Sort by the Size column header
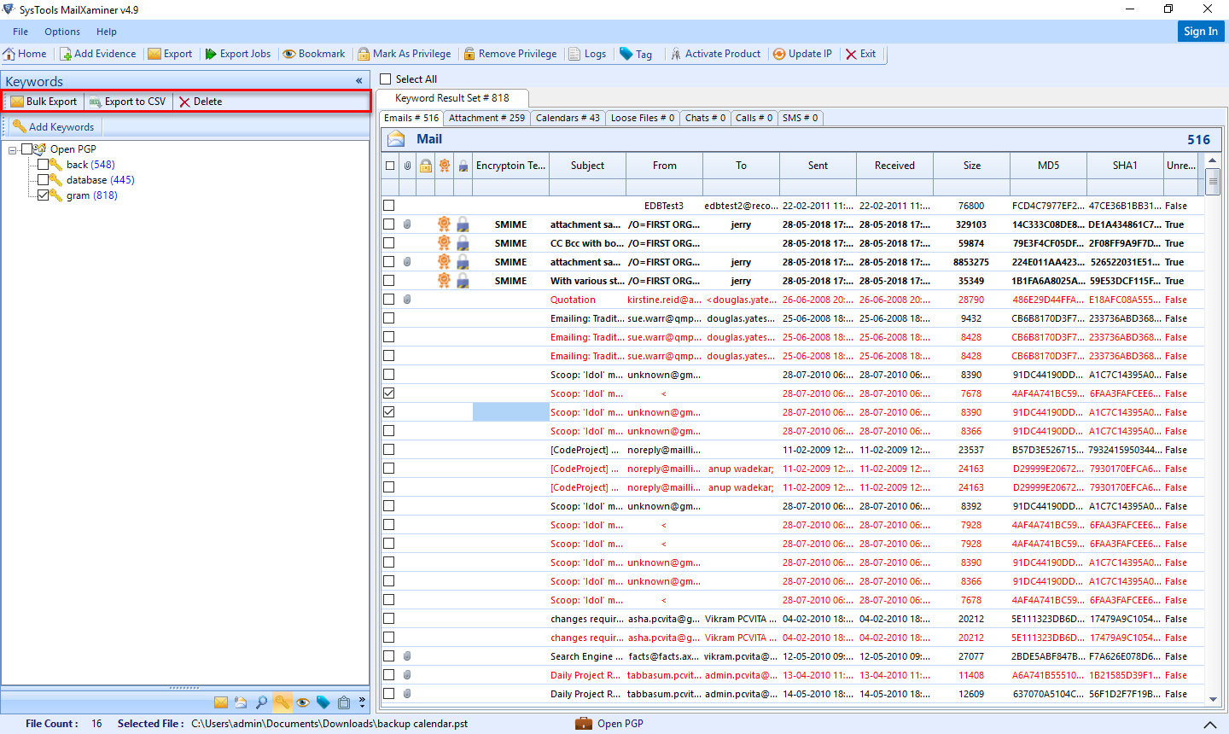This screenshot has height=734, width=1229. pos(972,166)
